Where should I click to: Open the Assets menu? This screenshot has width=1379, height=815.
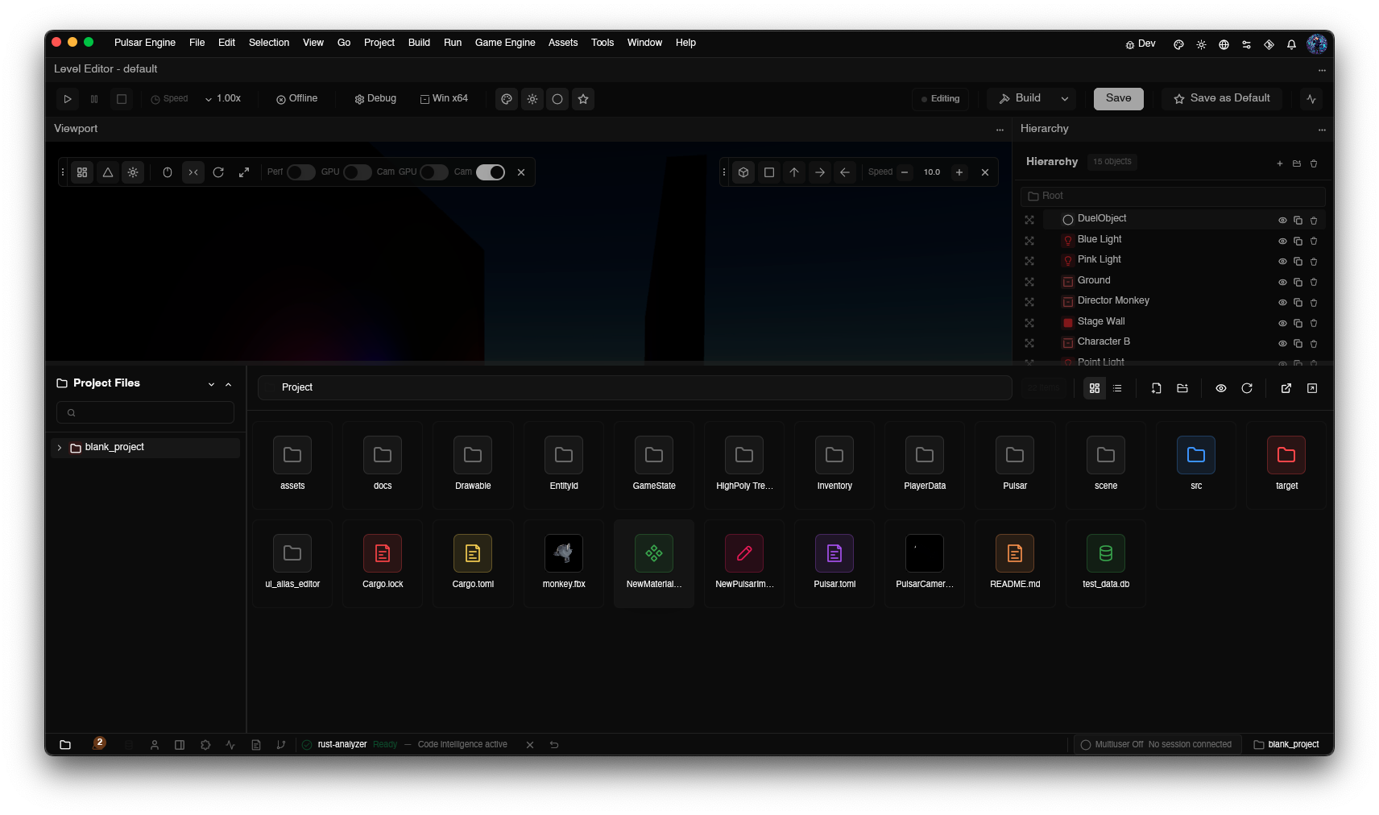[x=563, y=43]
